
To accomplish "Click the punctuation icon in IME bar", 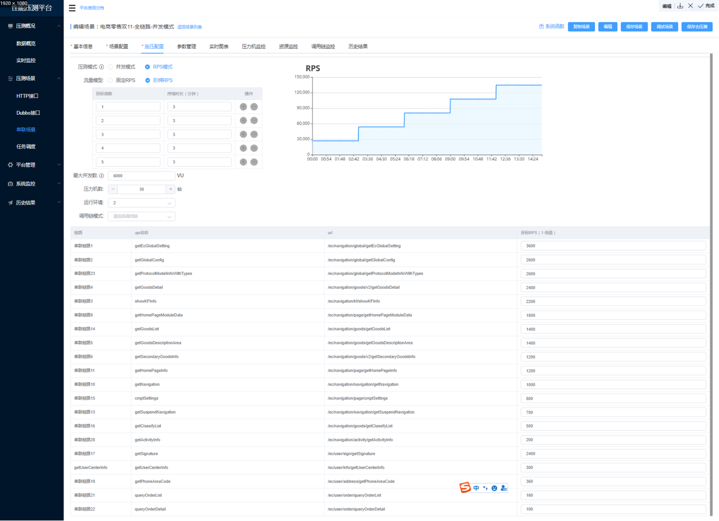I will pos(485,488).
